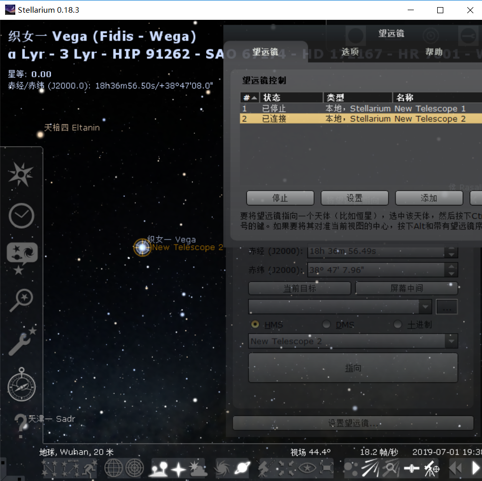This screenshot has width=482, height=481.
Task: Switch to 选项 tab
Action: tap(350, 52)
